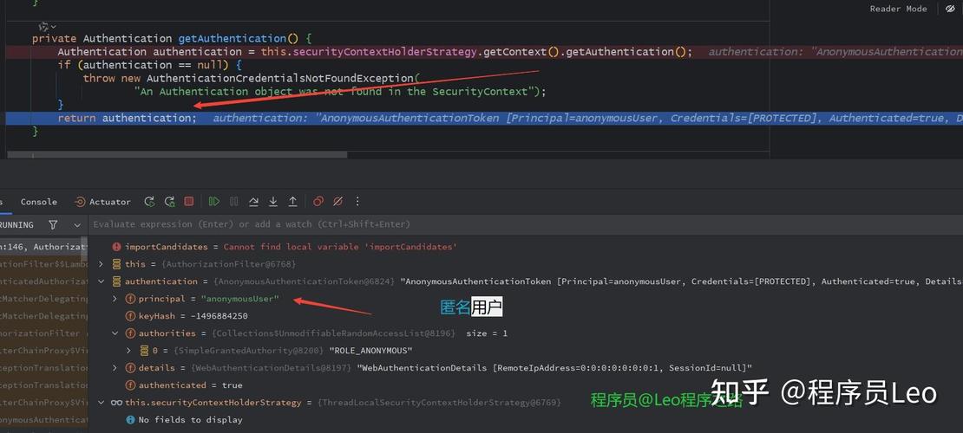Viewport: 963px width, 433px height.
Task: Click the ThreadLocalSecurityContextHolderStrategy@6769 value
Action: click(x=438, y=403)
